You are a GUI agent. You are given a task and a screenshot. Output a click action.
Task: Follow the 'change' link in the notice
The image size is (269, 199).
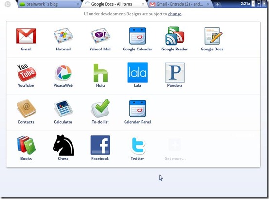pos(175,14)
